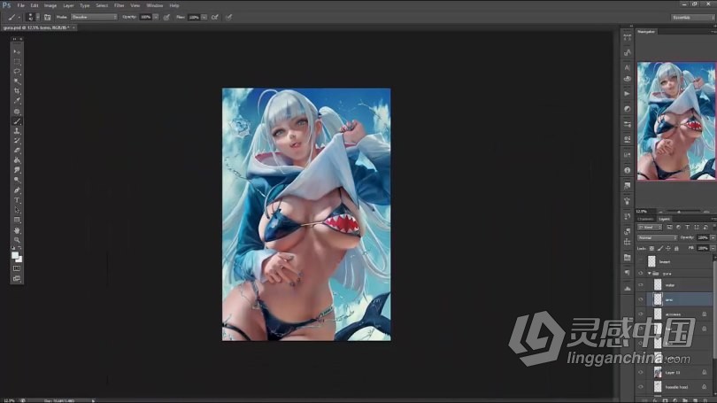The image size is (717, 403).
Task: Open brush Opacity slider dropdown arrow
Action: click(156, 18)
